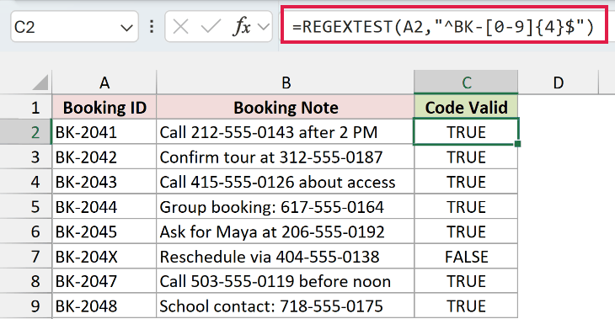This screenshot has width=615, height=319.
Task: Select the TRUE cell in row 6
Action: [x=466, y=231]
